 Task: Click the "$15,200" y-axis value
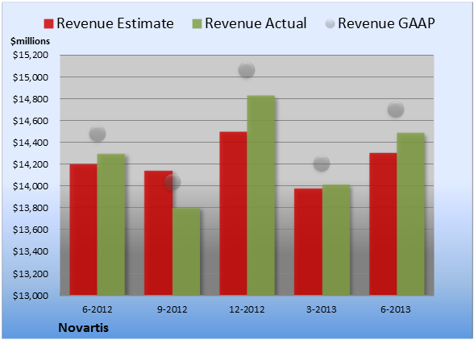pyautogui.click(x=31, y=56)
